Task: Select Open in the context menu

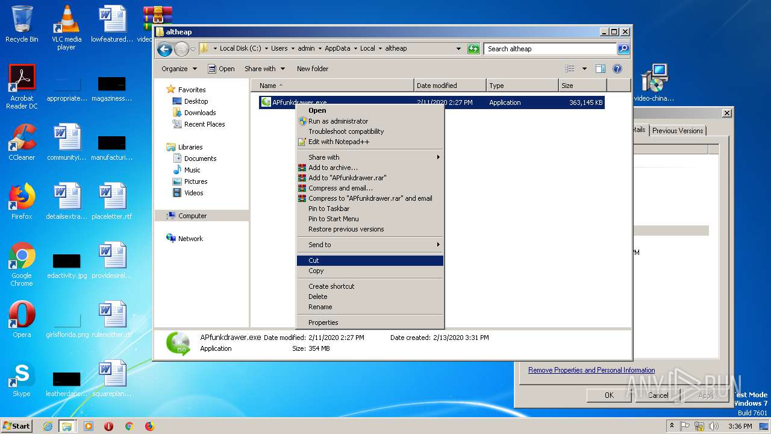Action: click(x=370, y=110)
